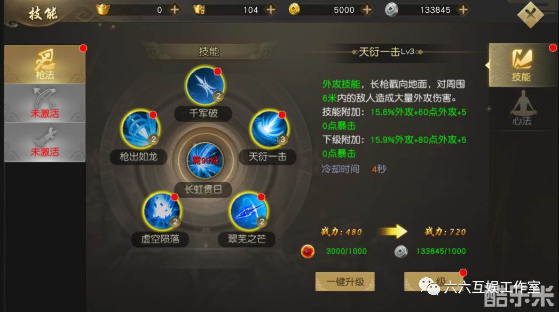Screen dimensions: 559x312
Task: Click the single upgrade button
Action: pyautogui.click(x=434, y=282)
